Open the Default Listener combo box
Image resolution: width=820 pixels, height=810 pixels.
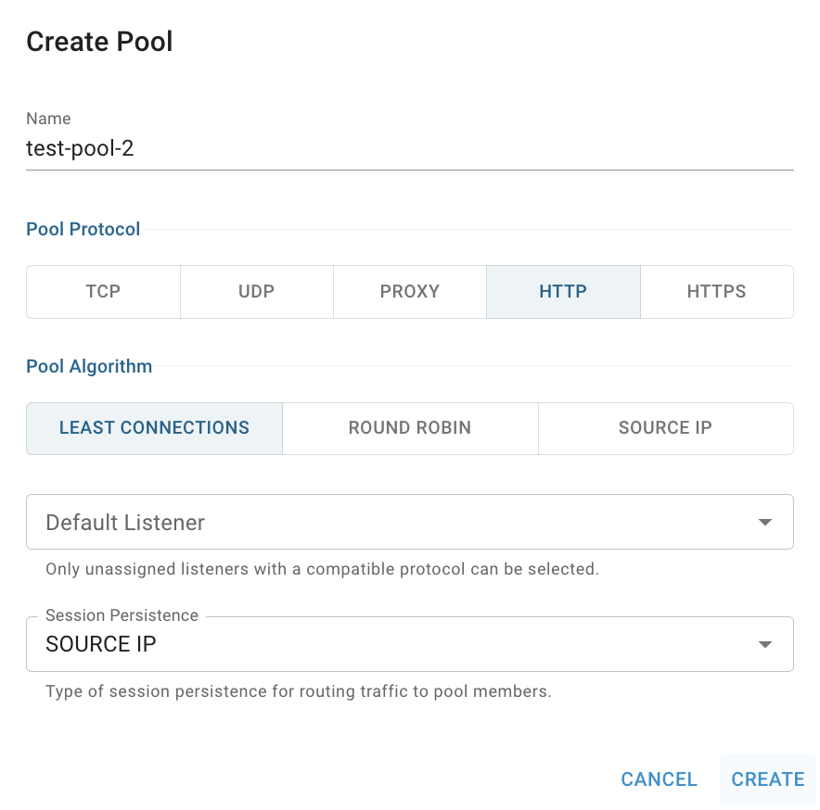pyautogui.click(x=410, y=522)
